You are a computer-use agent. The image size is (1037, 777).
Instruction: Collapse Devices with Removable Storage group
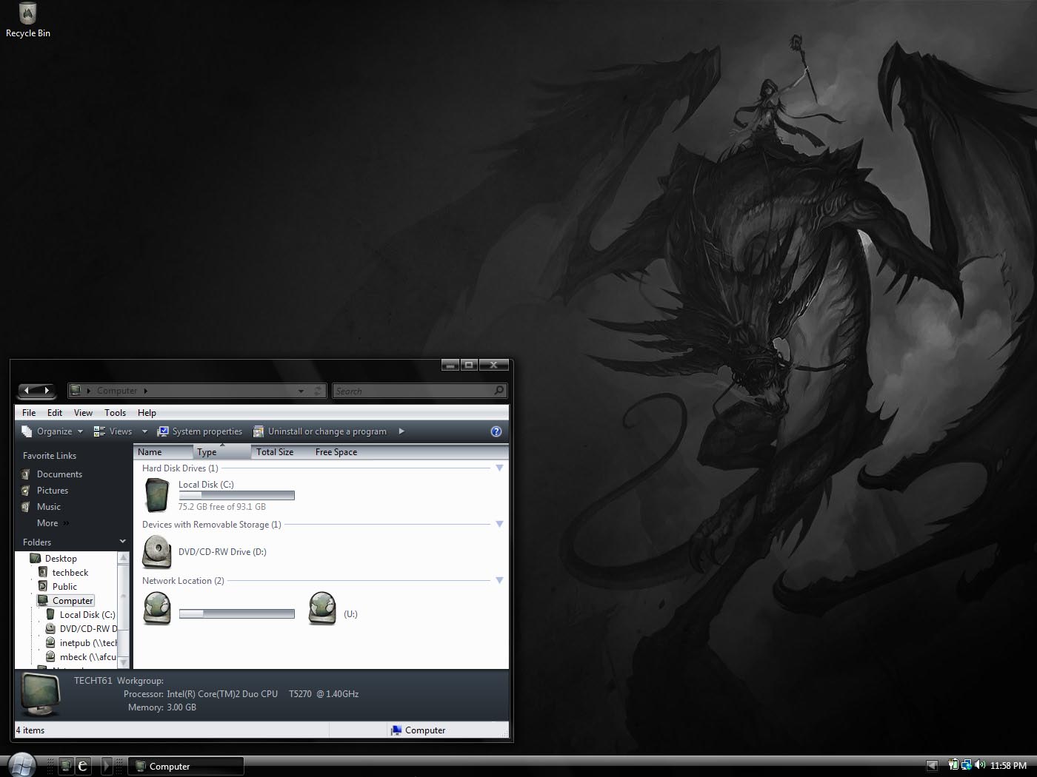[x=499, y=525]
